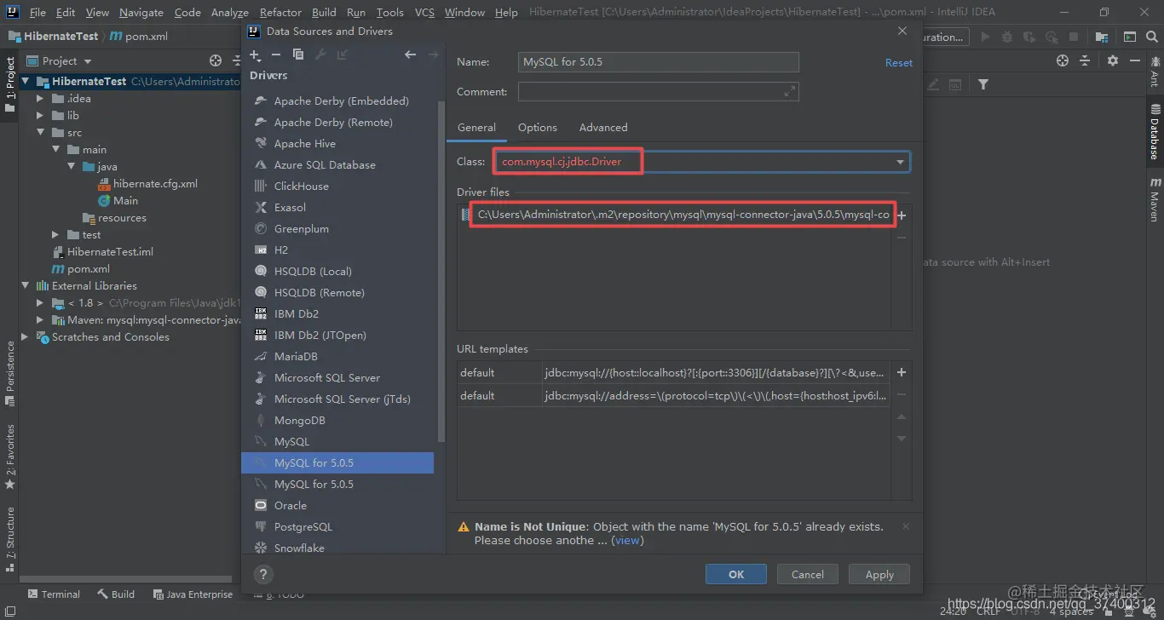Collapse all in Database panel
This screenshot has height=620, width=1164.
click(x=1085, y=60)
